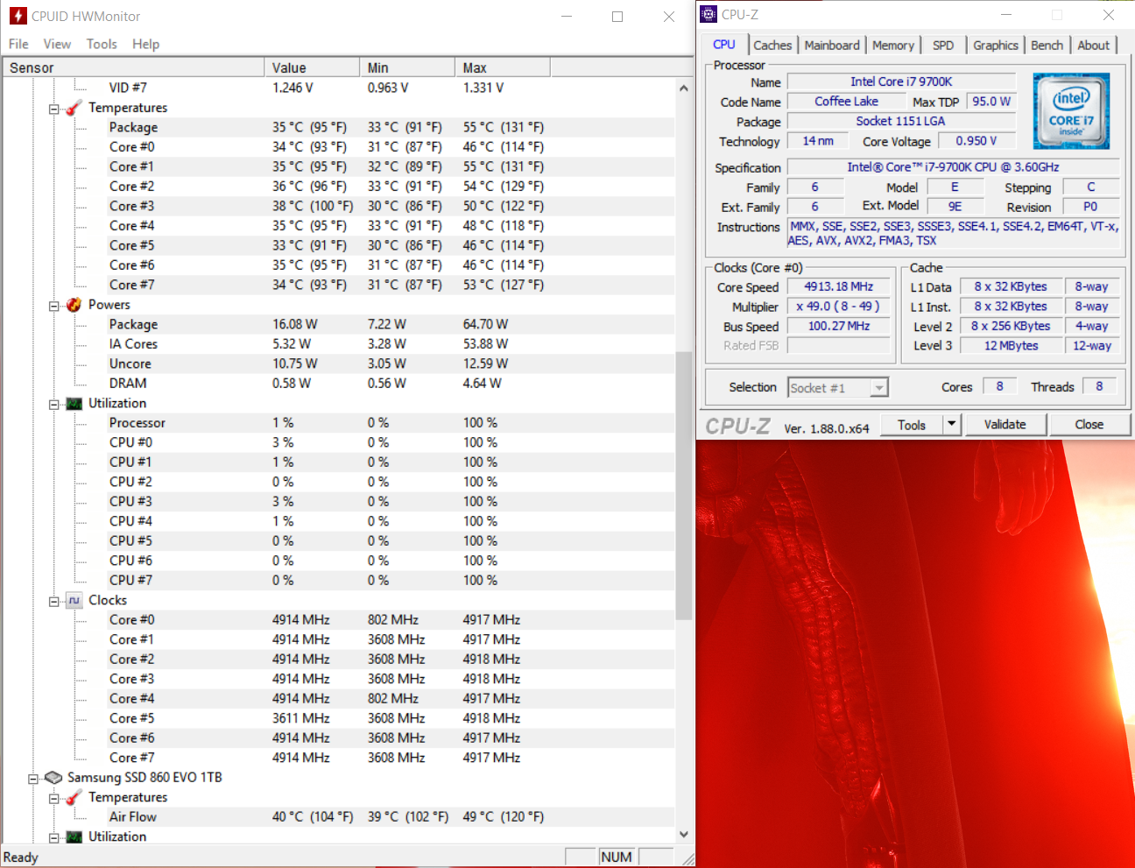Click the Core Speed field 4913.18 MHz

coord(838,286)
